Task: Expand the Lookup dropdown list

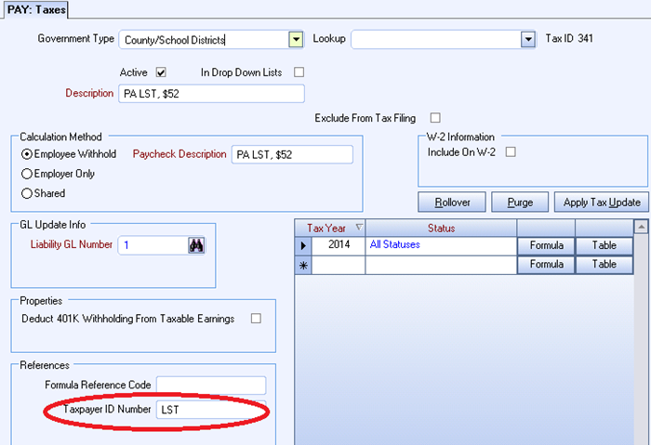Action: pos(528,39)
